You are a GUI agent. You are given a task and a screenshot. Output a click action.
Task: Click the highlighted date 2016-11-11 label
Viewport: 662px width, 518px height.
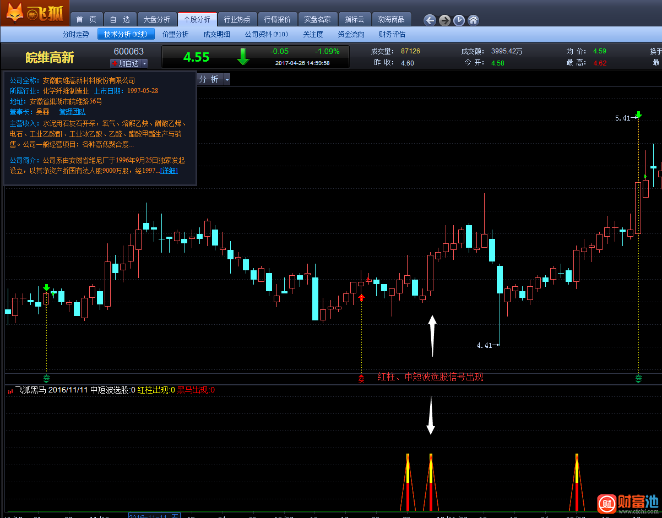pos(154,516)
